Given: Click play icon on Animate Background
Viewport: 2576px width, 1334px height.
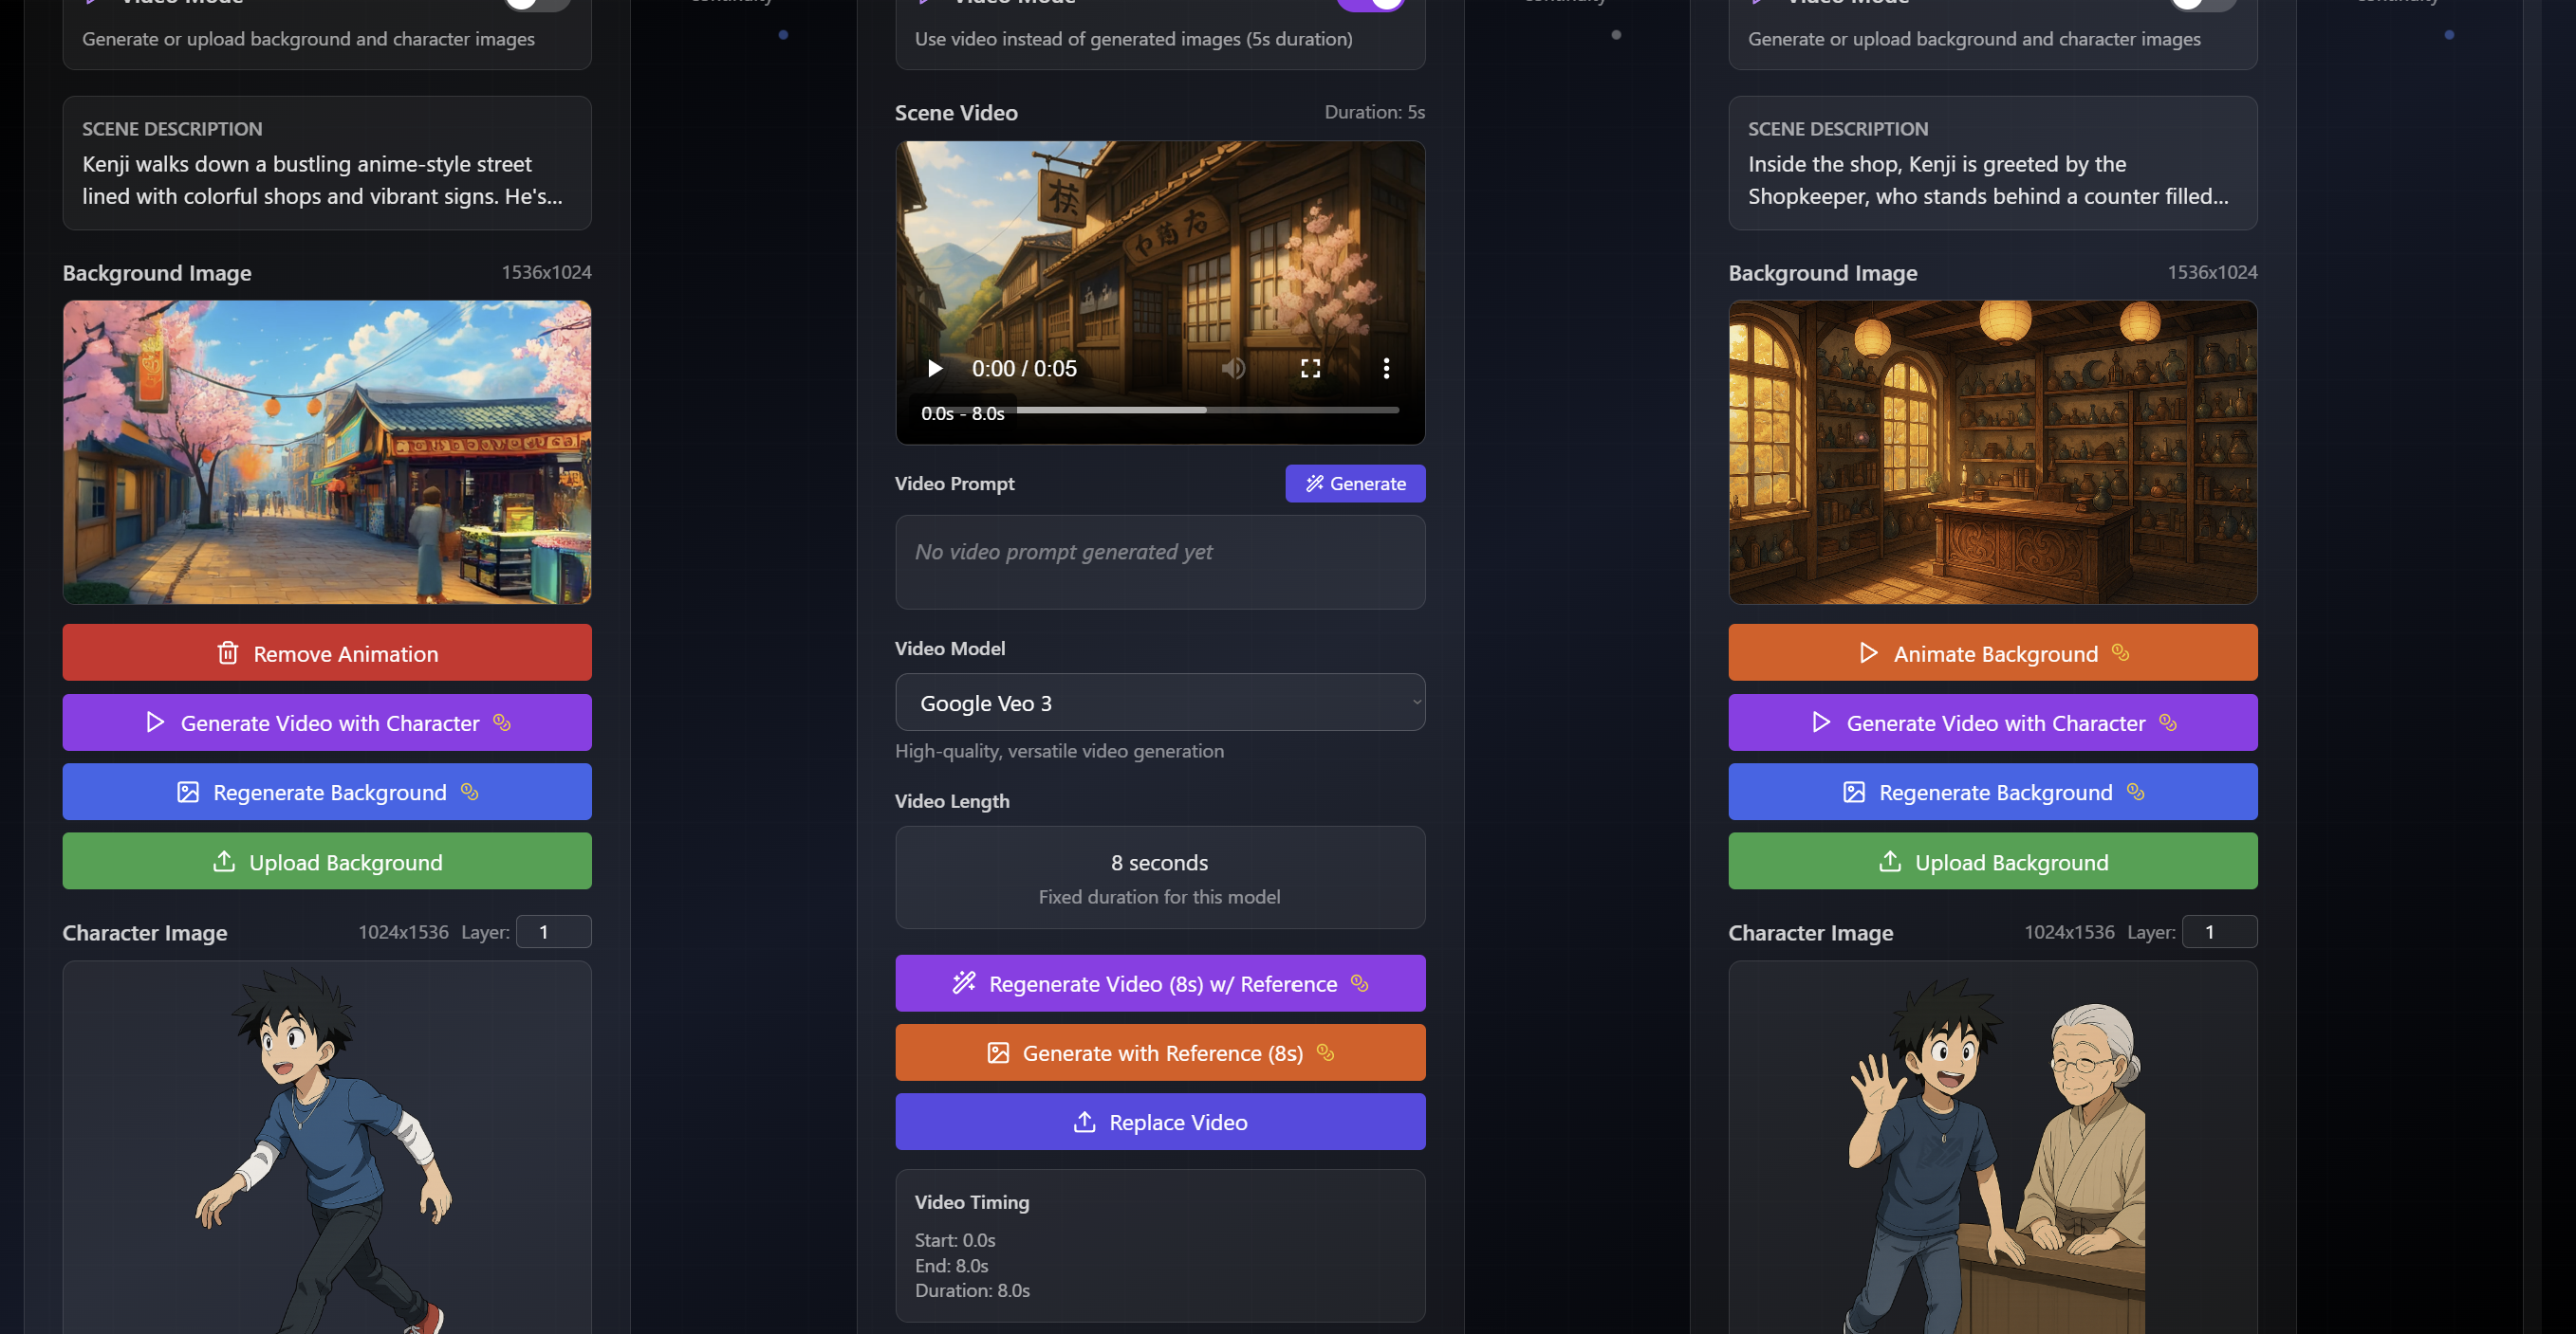Looking at the screenshot, I should click(x=1867, y=653).
